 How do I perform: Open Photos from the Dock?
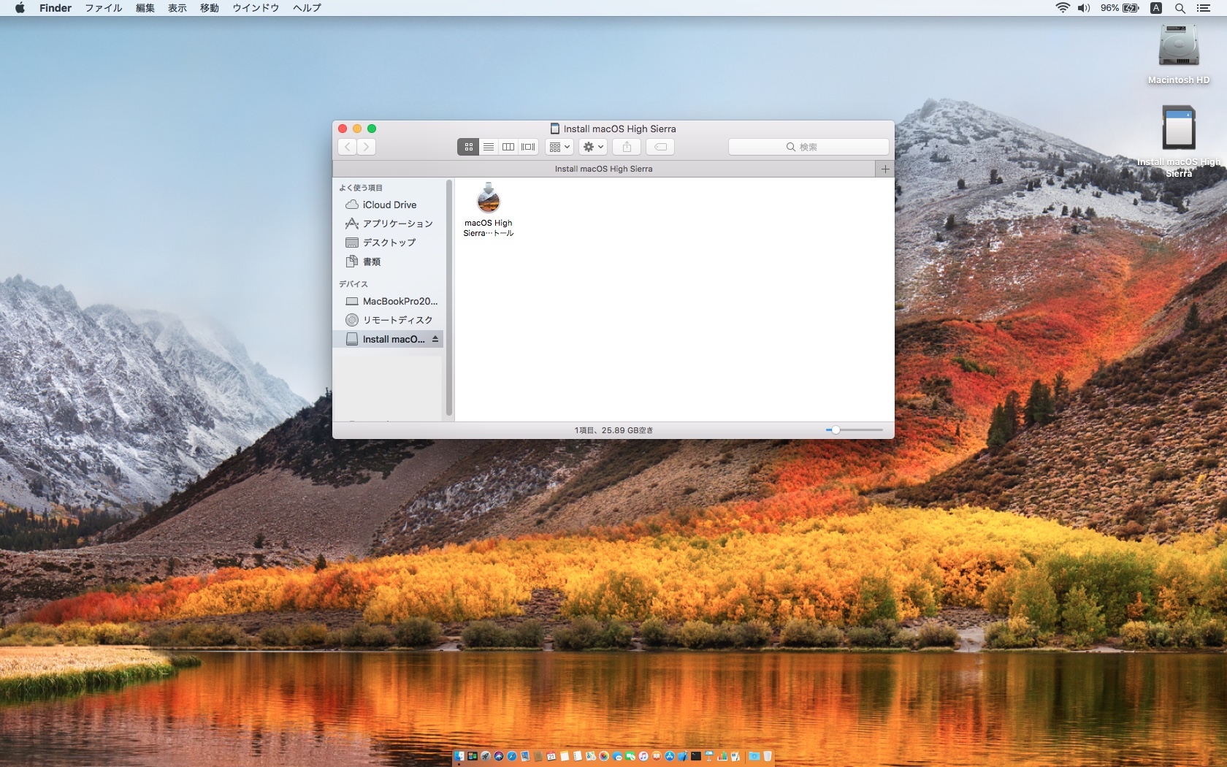click(604, 756)
